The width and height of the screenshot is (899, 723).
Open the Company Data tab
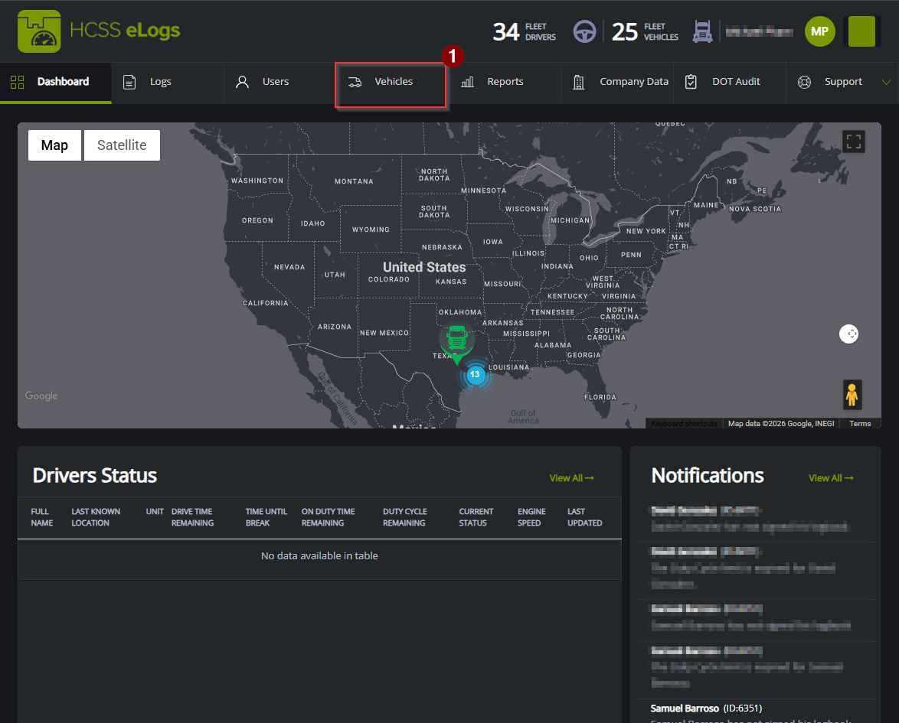click(x=617, y=82)
